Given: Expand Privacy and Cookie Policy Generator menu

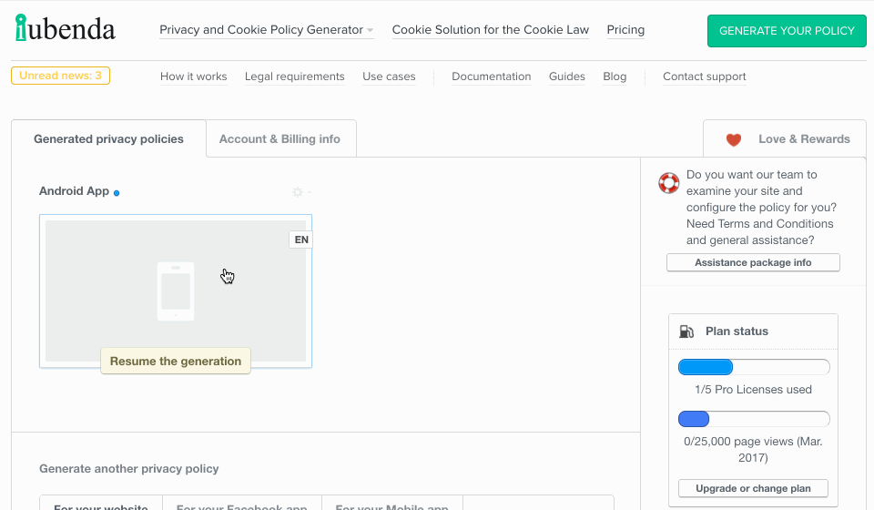Looking at the screenshot, I should pyautogui.click(x=266, y=30).
